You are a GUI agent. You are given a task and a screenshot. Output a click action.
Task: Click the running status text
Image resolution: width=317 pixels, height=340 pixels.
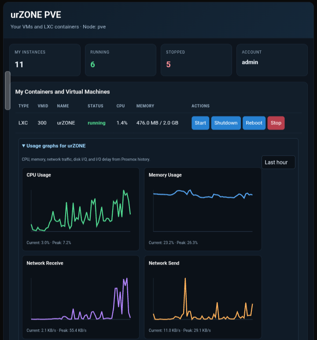point(96,123)
